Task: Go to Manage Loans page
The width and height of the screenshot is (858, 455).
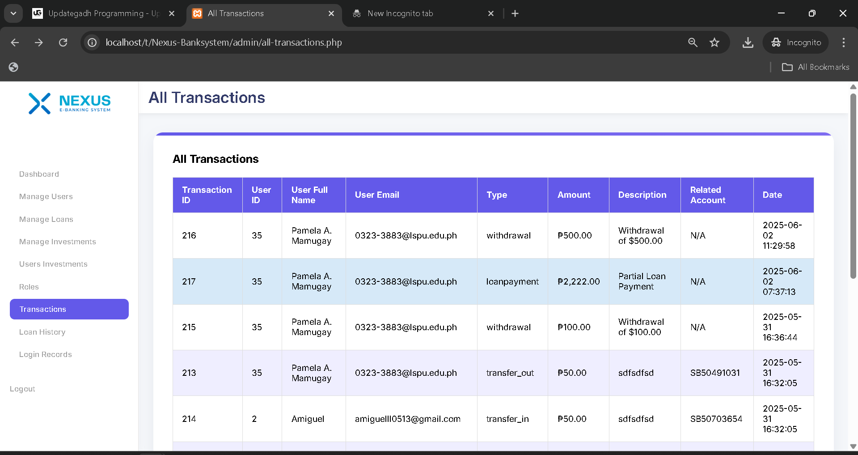Action: coord(46,219)
